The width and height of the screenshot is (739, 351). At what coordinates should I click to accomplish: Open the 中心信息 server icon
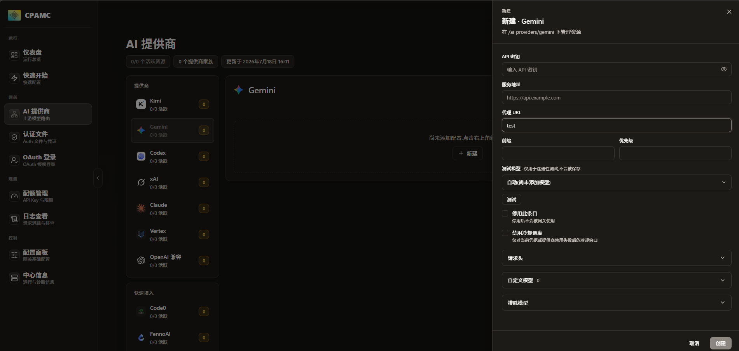tap(14, 278)
